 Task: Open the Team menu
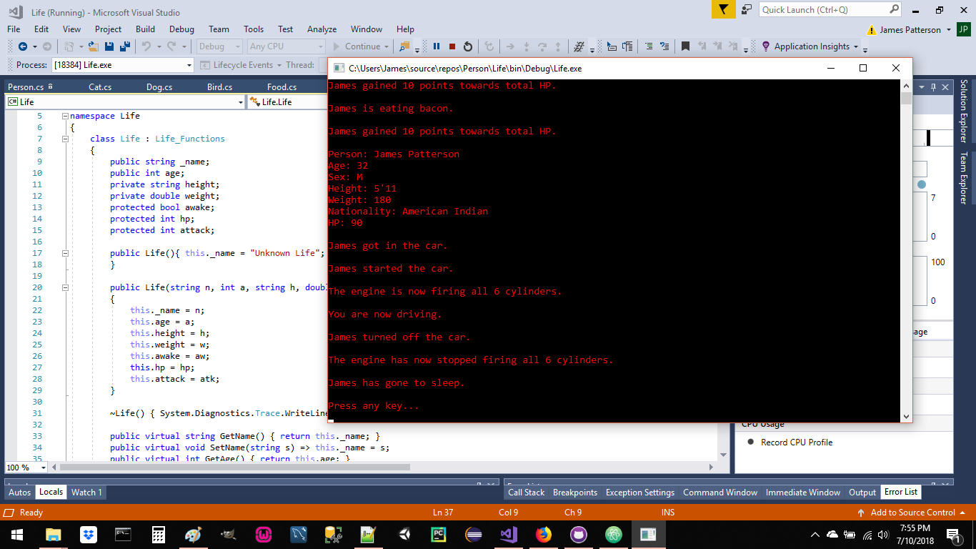[219, 29]
